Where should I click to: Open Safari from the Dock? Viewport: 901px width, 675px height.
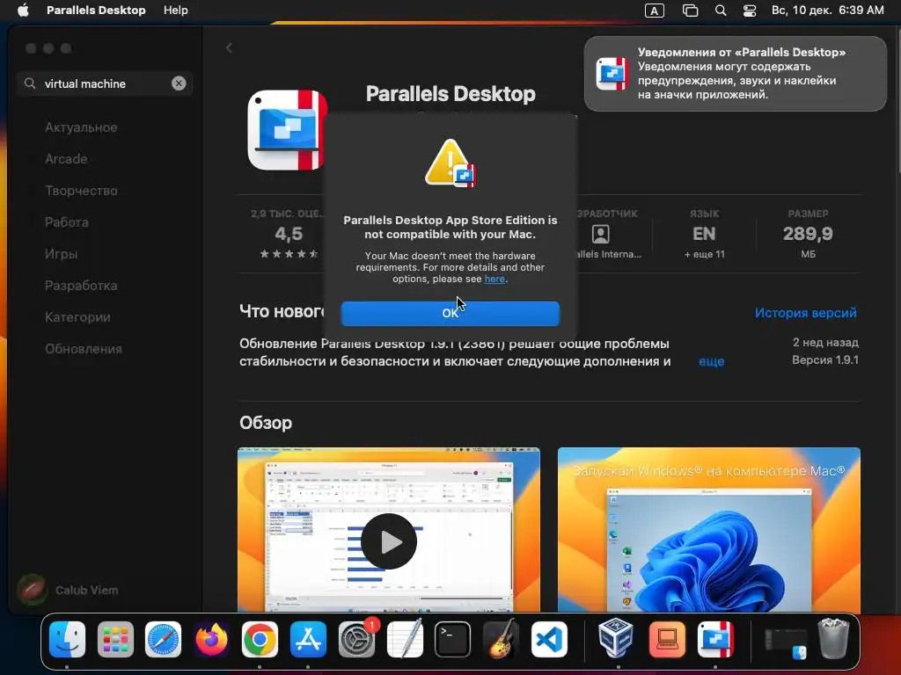(163, 640)
